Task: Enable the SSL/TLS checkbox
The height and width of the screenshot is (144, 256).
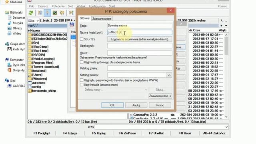Action: click(x=82, y=39)
